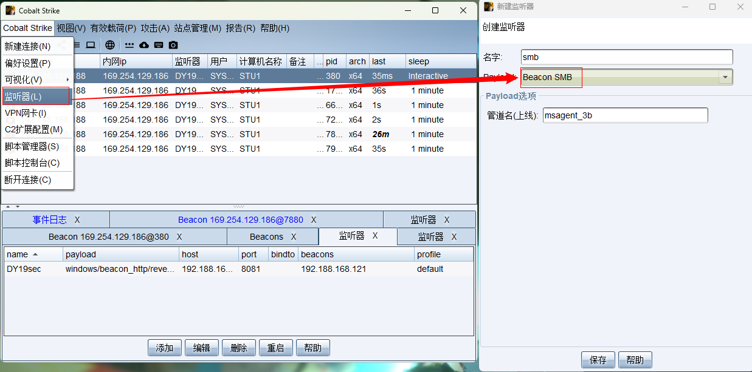
Task: Click the laptop targets view toolbar icon
Action: coord(91,45)
